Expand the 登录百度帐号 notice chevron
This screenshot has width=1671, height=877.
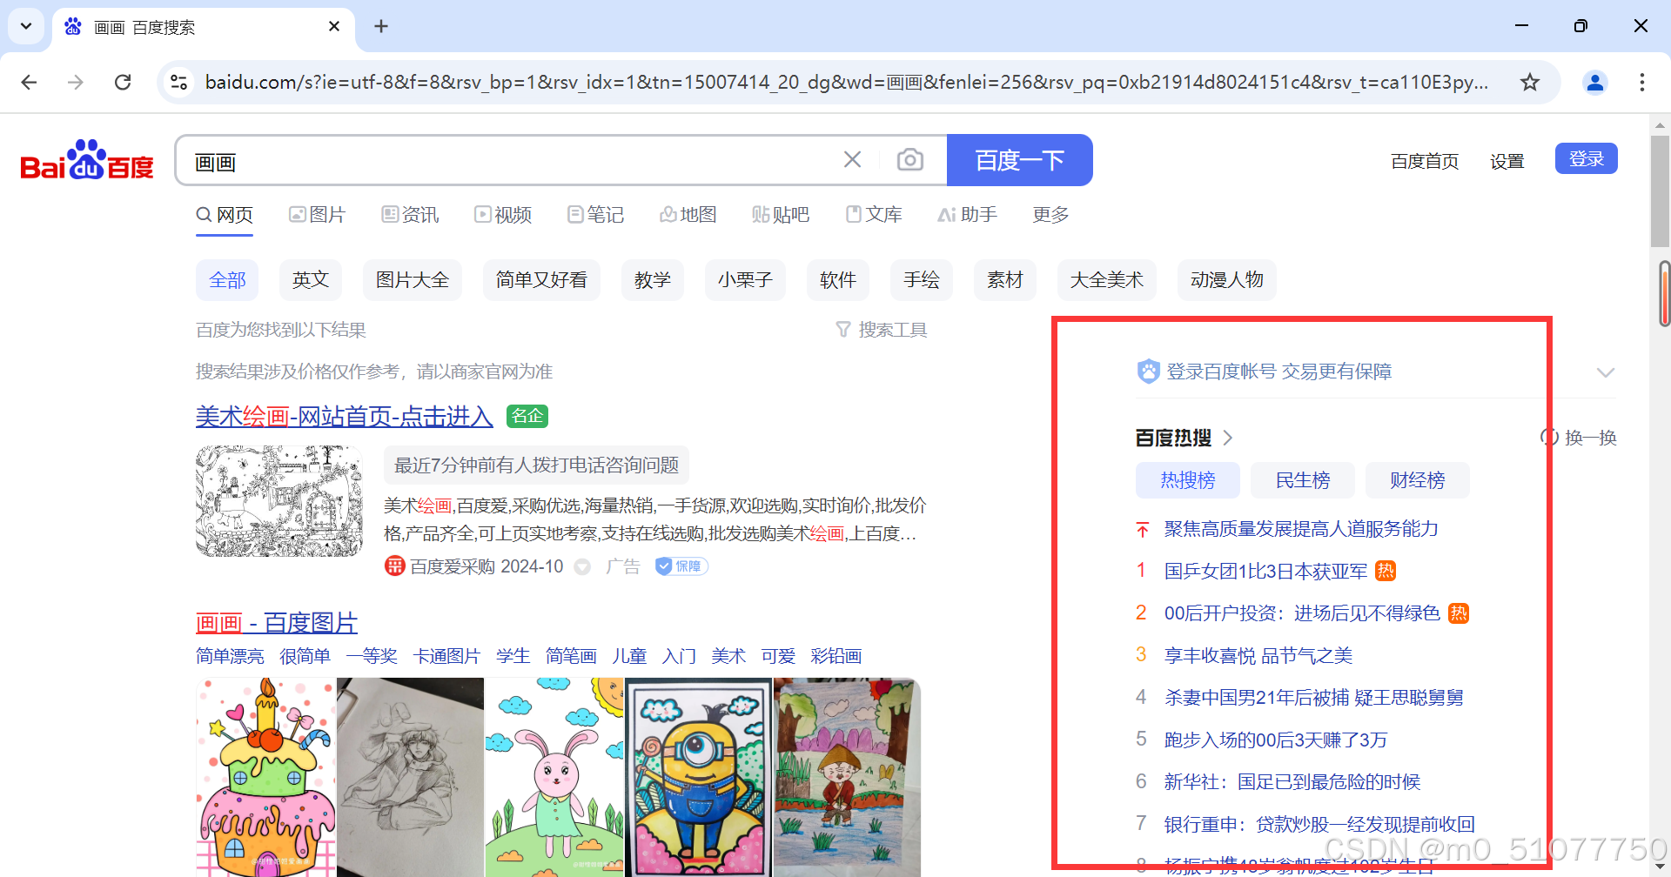coord(1606,372)
